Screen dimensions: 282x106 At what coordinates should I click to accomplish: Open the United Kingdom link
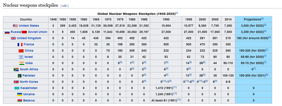[29, 38]
